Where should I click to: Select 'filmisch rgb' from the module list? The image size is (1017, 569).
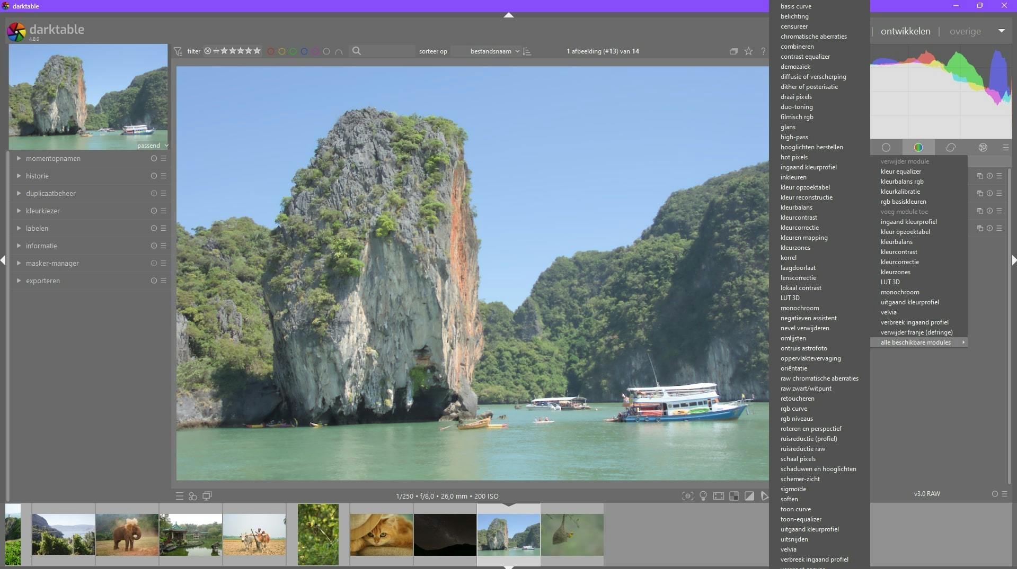click(819, 117)
